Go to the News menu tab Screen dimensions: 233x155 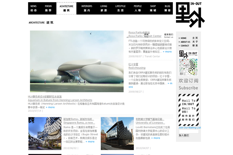pyautogui.click(x=34, y=8)
